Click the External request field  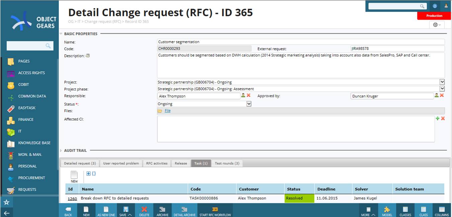coord(398,48)
